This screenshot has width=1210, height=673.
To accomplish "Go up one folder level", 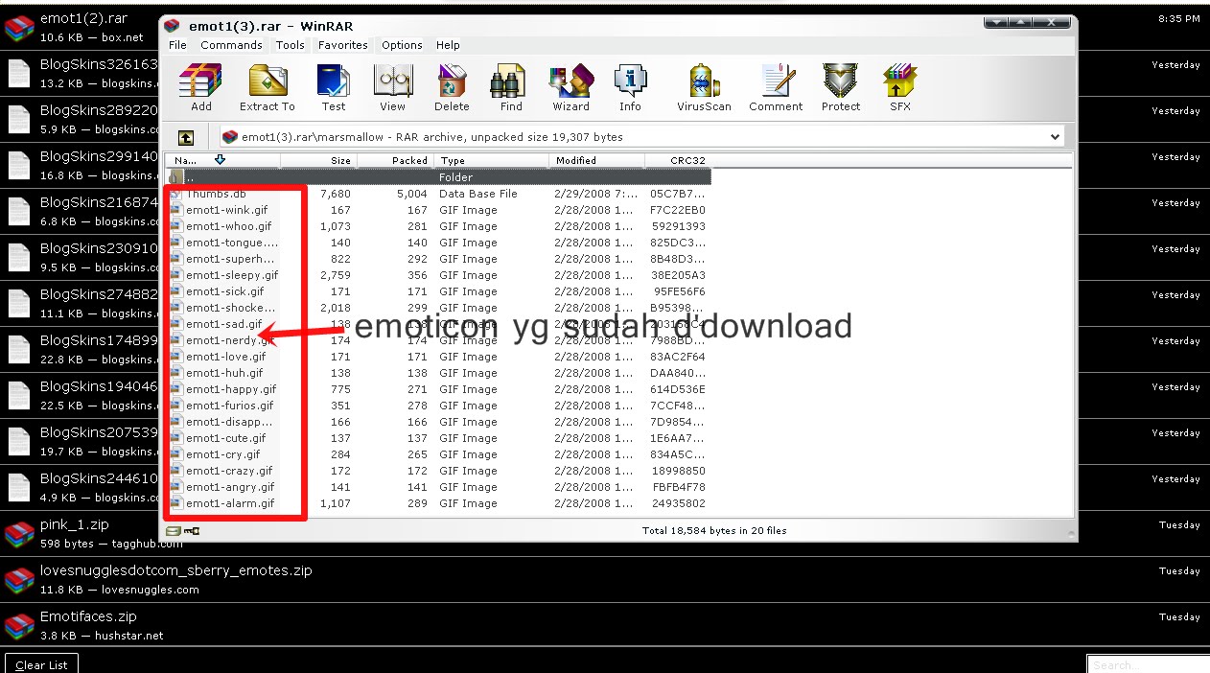I will (x=186, y=137).
